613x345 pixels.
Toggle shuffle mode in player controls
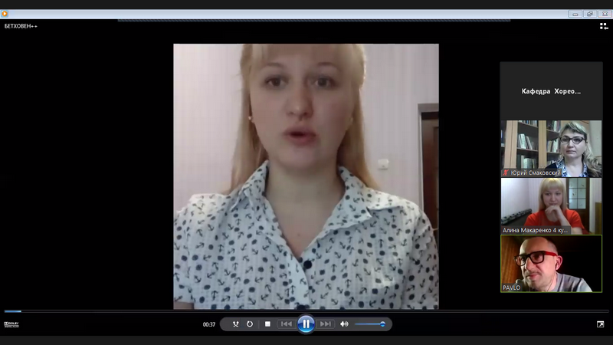pyautogui.click(x=236, y=324)
